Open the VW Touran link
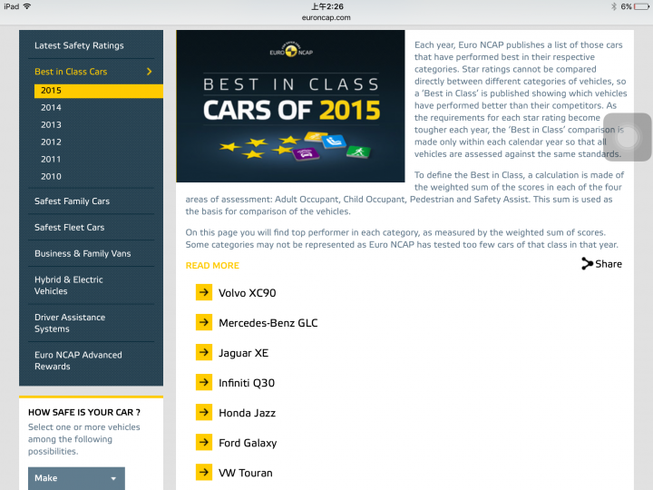The width and height of the screenshot is (653, 490). [x=246, y=473]
